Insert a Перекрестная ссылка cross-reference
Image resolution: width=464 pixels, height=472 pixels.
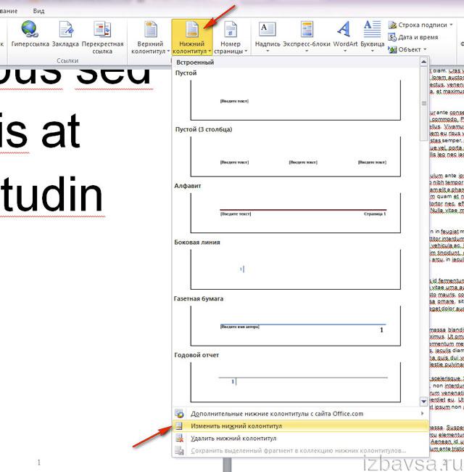pos(102,30)
